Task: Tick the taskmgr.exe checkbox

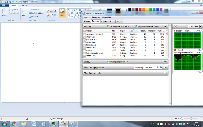Action: pos(84,45)
